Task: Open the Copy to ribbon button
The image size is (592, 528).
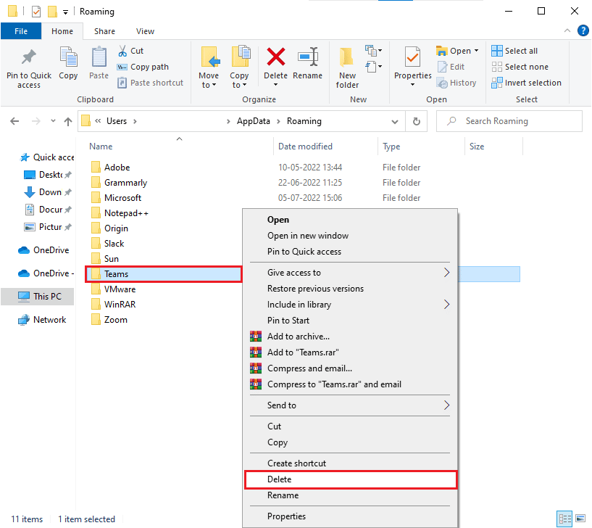Action: [x=239, y=68]
